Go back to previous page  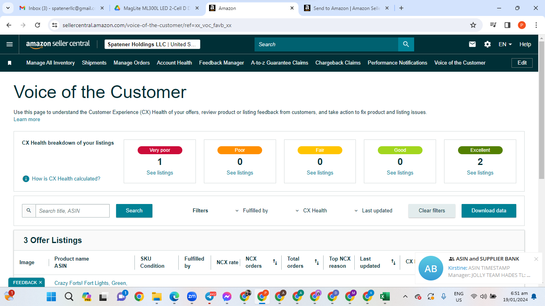point(9,25)
